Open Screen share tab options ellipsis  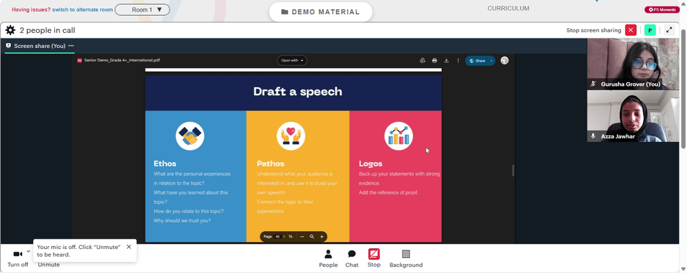click(x=71, y=45)
